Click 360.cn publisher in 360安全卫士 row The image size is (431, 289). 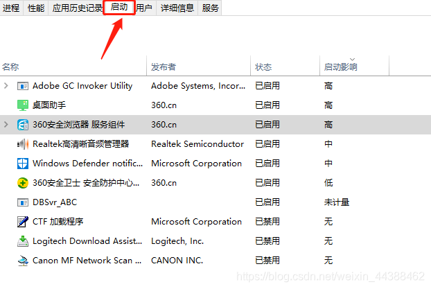coord(164,182)
